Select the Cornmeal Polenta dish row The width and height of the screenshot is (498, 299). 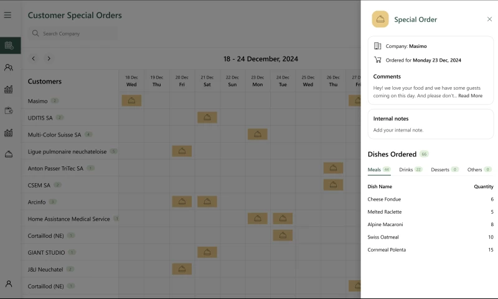pyautogui.click(x=430, y=250)
